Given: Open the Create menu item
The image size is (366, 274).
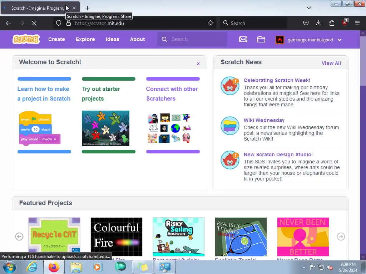Looking at the screenshot, I should (56, 39).
